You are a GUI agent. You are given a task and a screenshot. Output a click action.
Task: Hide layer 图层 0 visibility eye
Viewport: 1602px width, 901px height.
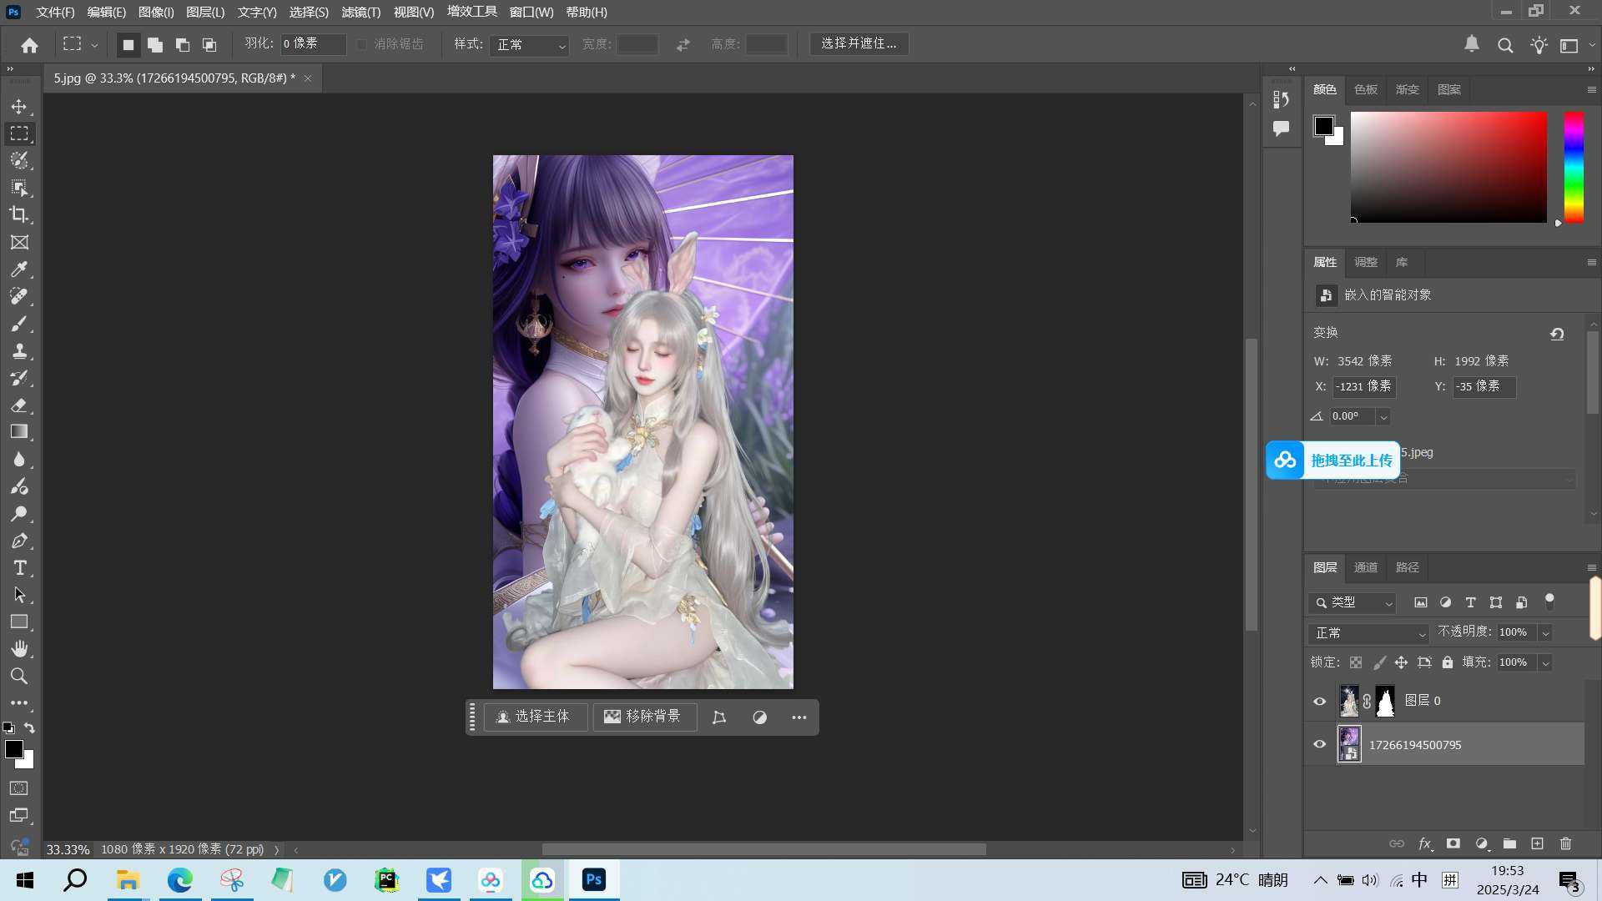(1319, 701)
